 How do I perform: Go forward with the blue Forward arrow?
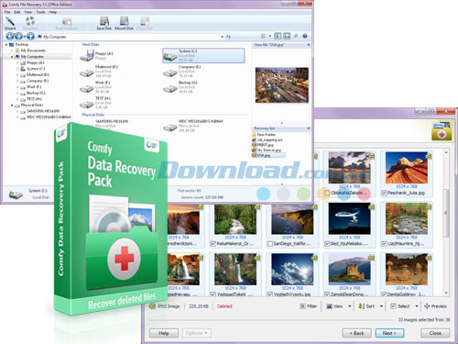[x=18, y=37]
